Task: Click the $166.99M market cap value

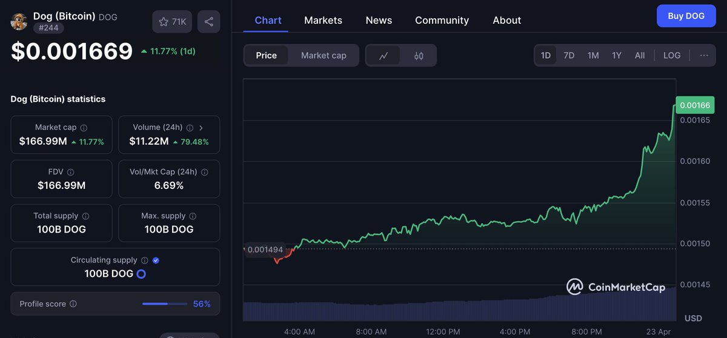Action: click(43, 141)
